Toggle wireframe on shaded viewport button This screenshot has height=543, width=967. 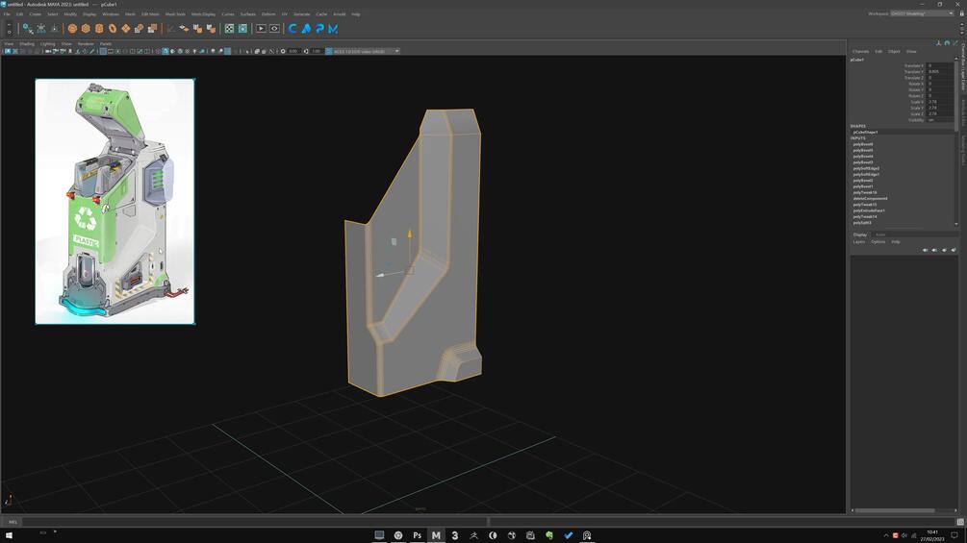point(180,51)
